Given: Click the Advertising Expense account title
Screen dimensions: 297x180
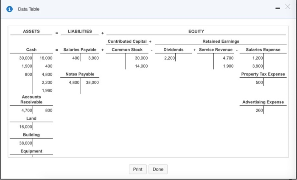Looking at the screenshot, I should tap(263, 102).
